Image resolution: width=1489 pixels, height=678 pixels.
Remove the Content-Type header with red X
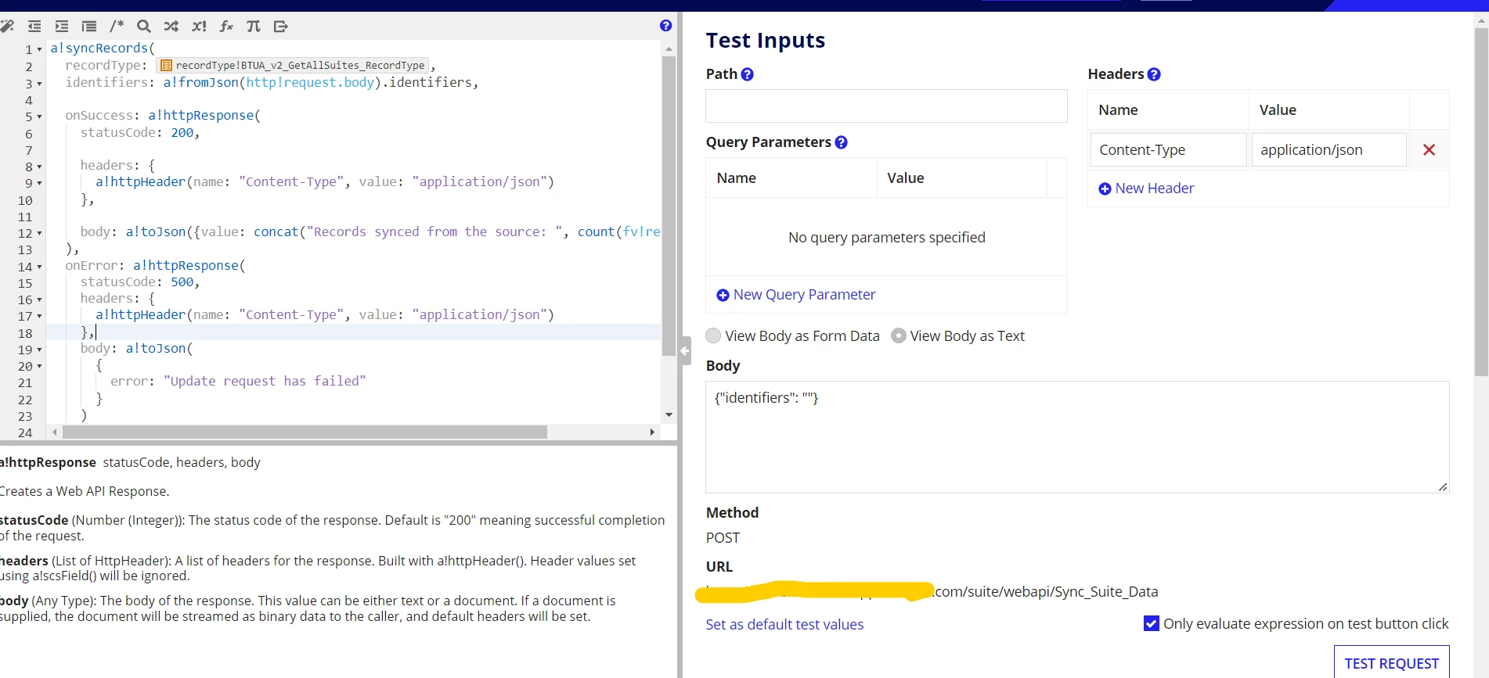pos(1429,149)
